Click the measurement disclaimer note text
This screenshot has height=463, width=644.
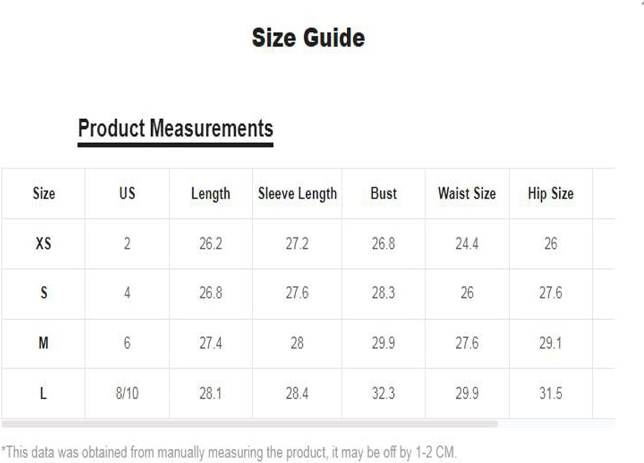point(229,452)
